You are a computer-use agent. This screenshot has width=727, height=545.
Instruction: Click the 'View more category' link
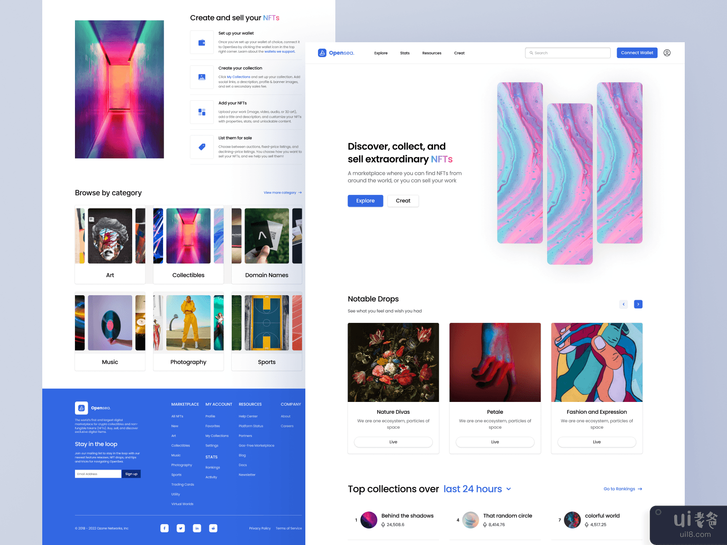[279, 192]
